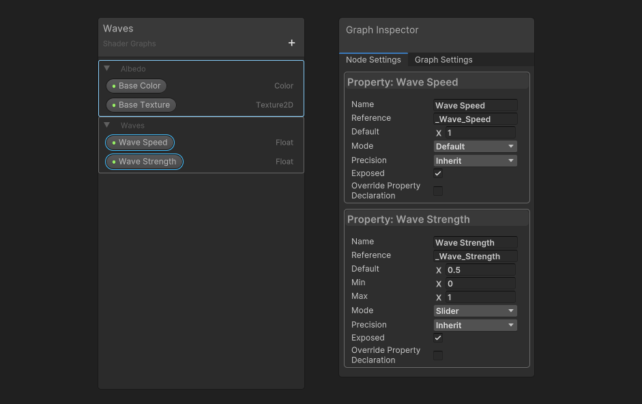Disable the Exposed checkbox for Wave Speed
The image size is (642, 404).
tap(437, 173)
